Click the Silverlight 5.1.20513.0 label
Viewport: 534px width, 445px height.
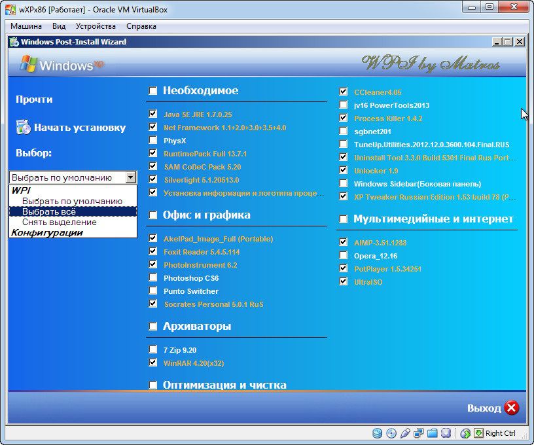(202, 180)
